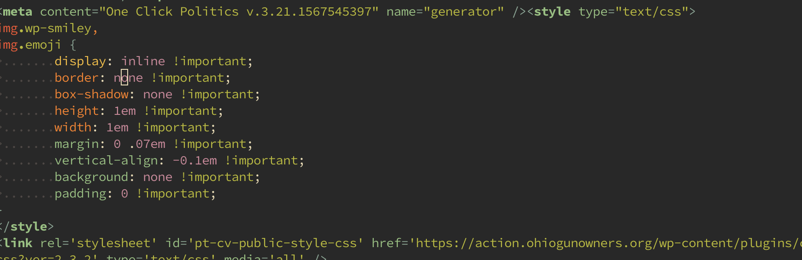
Task: Click the 'height' property name
Action: point(77,111)
